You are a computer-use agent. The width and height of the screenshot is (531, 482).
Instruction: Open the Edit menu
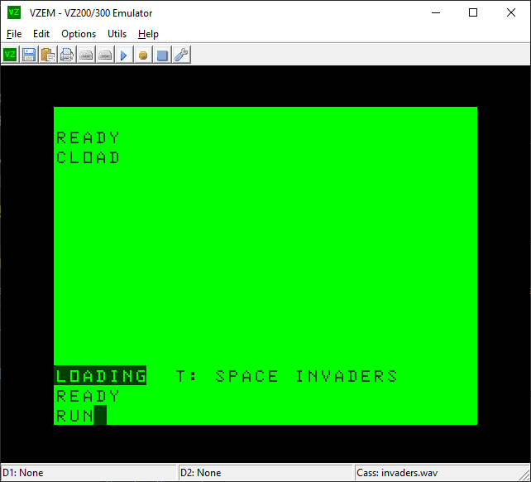click(41, 34)
